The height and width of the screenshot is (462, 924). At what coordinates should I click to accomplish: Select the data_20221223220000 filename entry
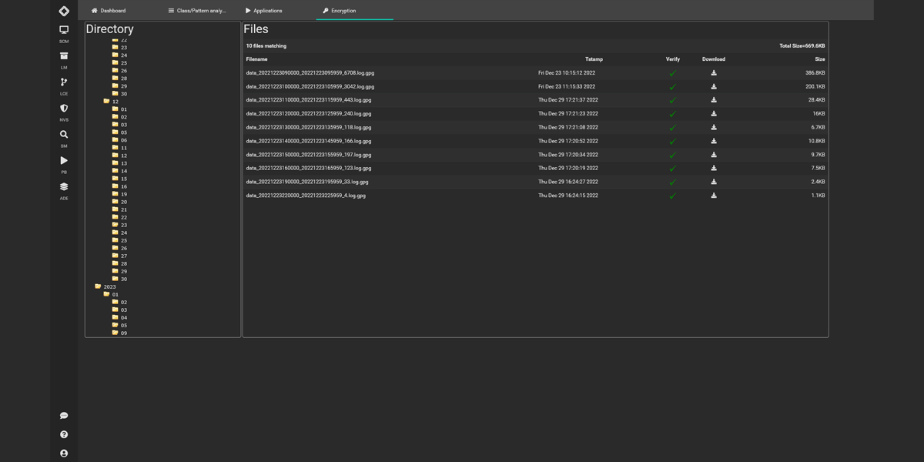coord(306,195)
